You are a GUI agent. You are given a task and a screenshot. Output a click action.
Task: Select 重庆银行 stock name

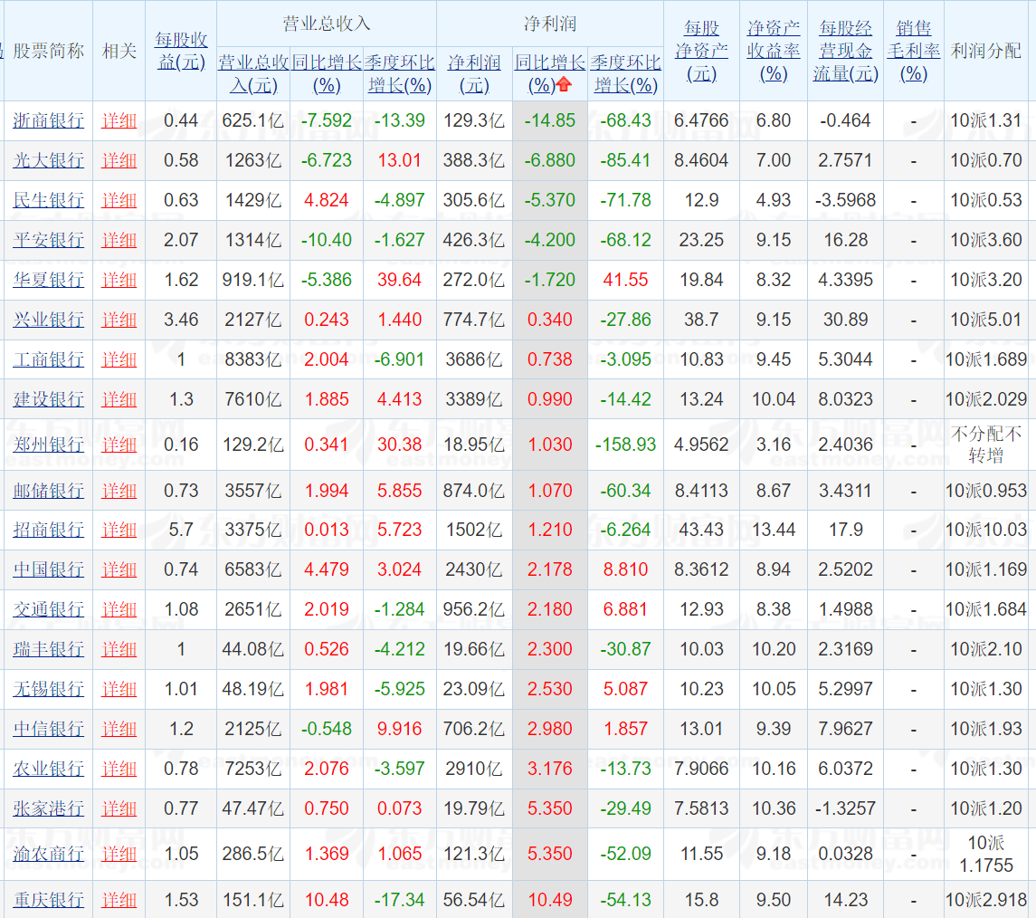48,900
